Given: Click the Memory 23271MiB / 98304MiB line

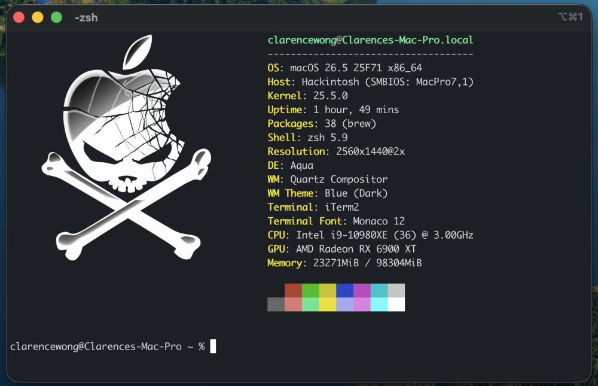Looking at the screenshot, I should coord(345,263).
